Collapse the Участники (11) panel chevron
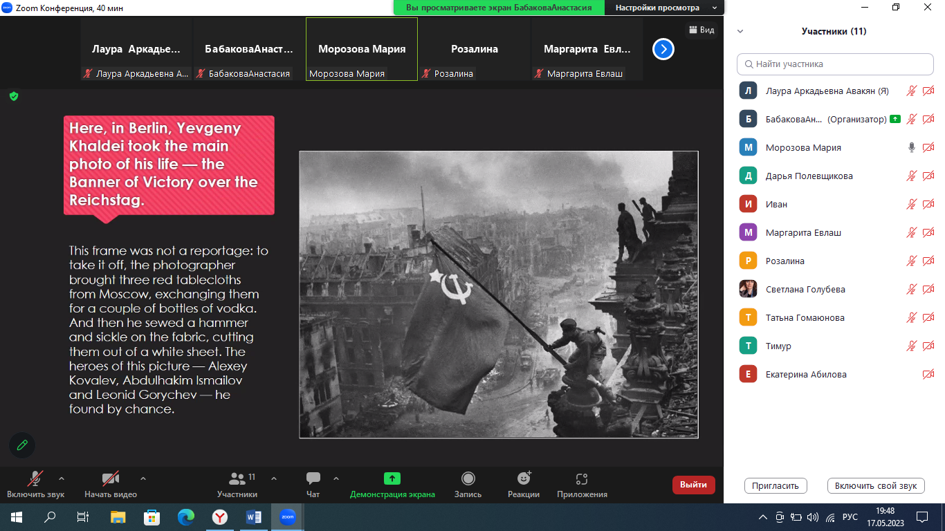Image resolution: width=945 pixels, height=531 pixels. pyautogui.click(x=740, y=31)
